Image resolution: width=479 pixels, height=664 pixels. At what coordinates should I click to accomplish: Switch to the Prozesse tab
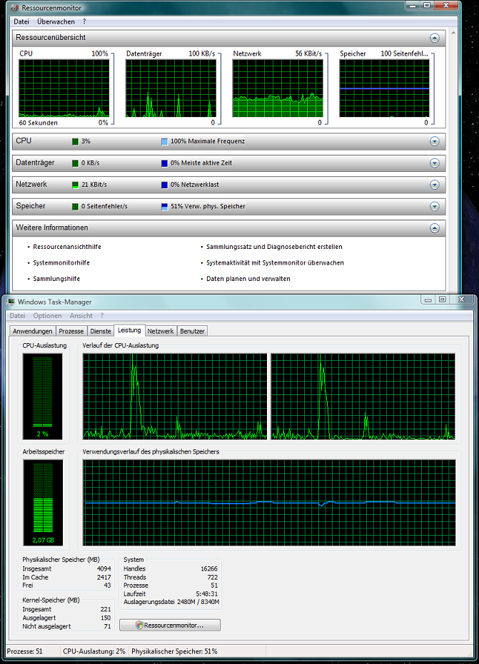click(71, 331)
